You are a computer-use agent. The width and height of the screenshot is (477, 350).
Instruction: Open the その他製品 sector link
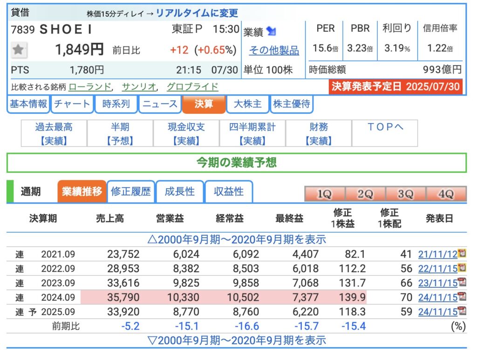274,50
